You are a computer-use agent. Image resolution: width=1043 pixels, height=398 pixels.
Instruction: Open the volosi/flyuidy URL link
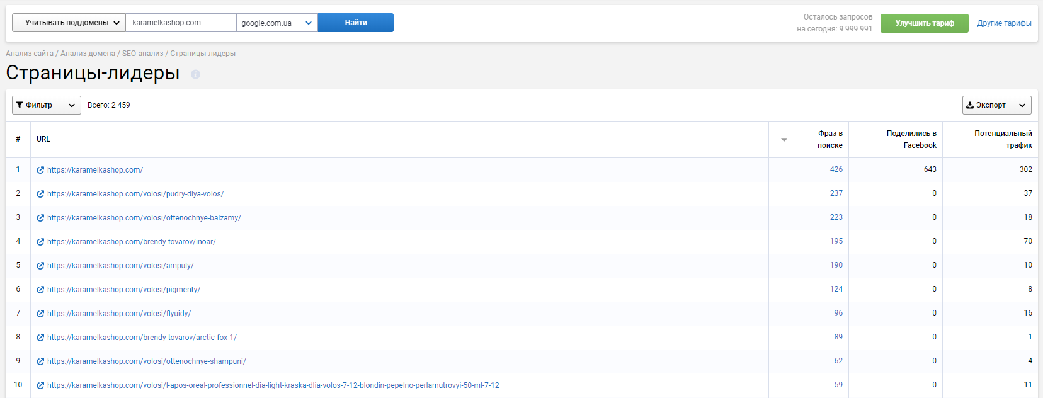click(x=119, y=314)
